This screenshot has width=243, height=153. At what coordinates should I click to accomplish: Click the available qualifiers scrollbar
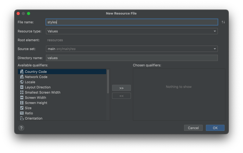[x=108, y=82]
